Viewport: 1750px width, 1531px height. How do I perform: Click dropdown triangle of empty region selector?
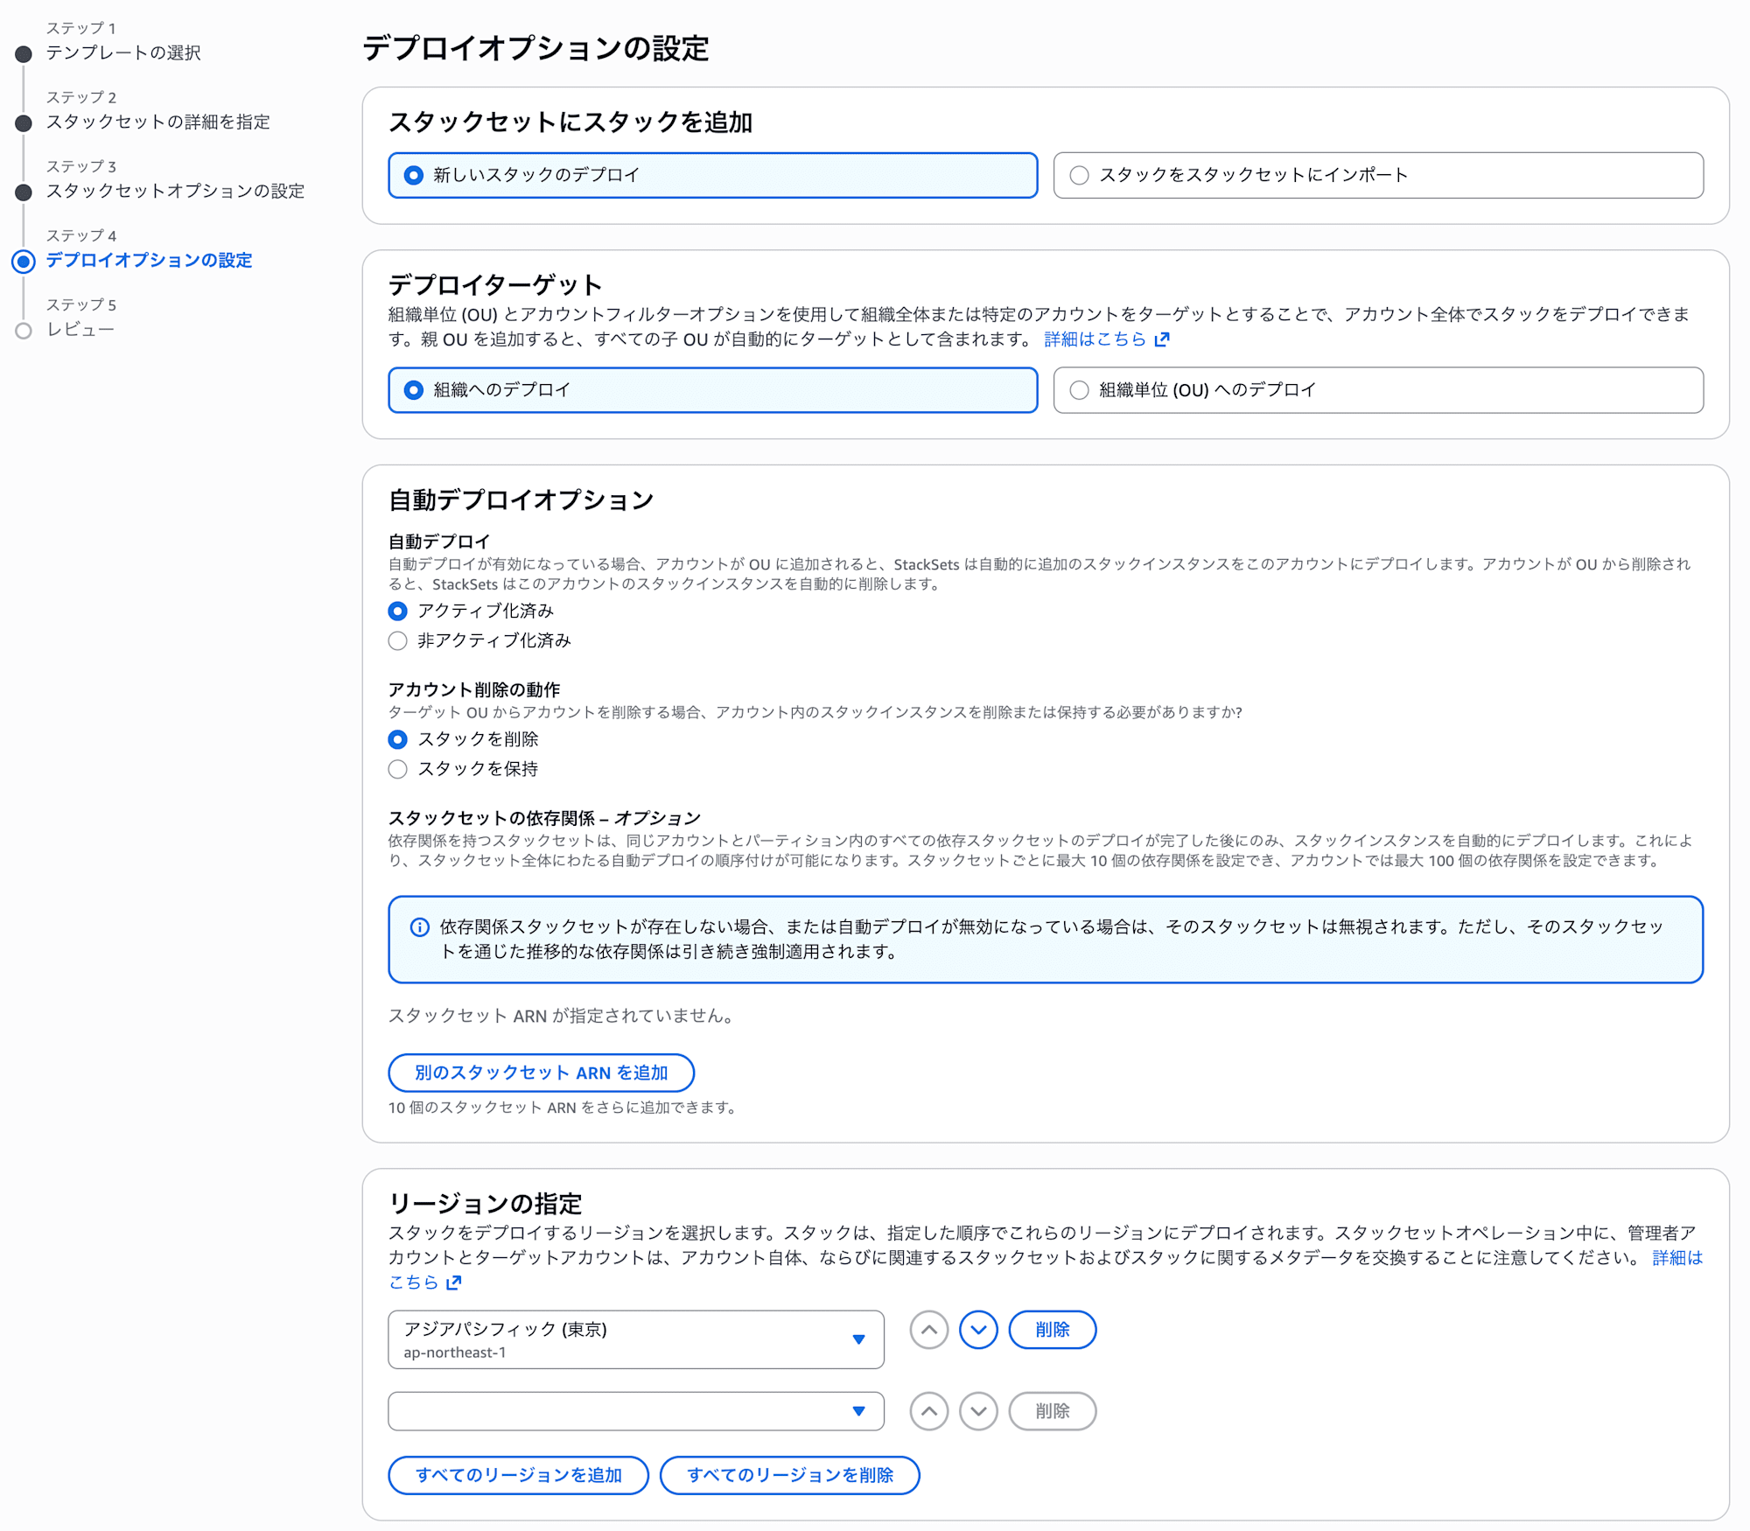[858, 1411]
